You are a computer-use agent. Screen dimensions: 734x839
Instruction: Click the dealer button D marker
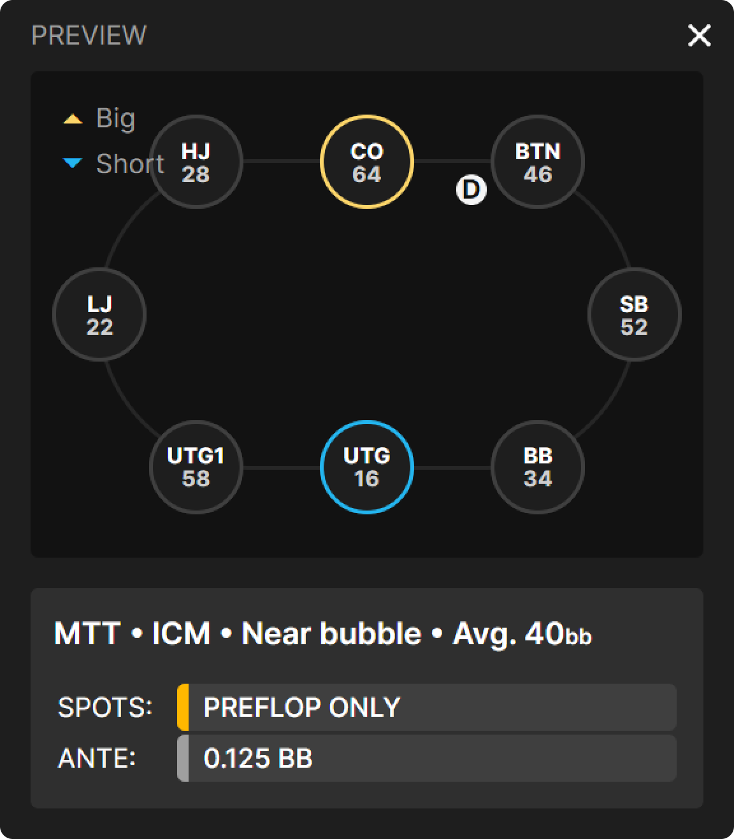471,189
